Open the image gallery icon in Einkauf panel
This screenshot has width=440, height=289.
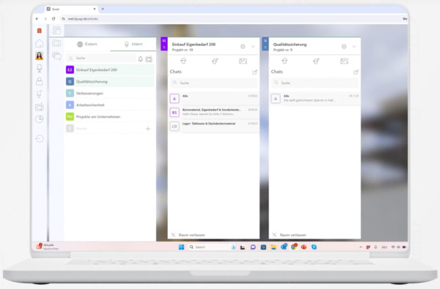pyautogui.click(x=243, y=61)
